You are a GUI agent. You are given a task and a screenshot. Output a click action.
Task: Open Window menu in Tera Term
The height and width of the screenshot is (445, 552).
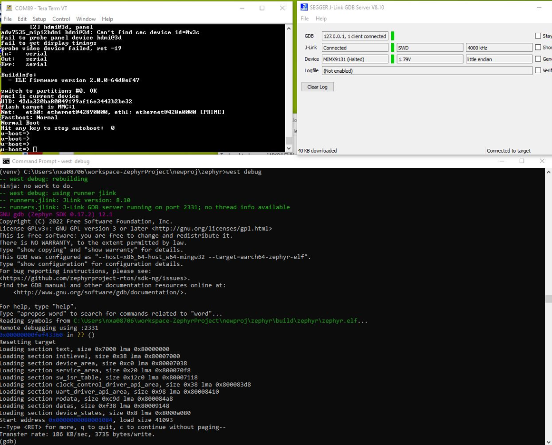[x=86, y=19]
